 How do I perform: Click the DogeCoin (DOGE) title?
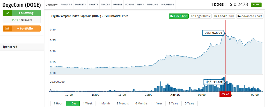coord(22,5)
